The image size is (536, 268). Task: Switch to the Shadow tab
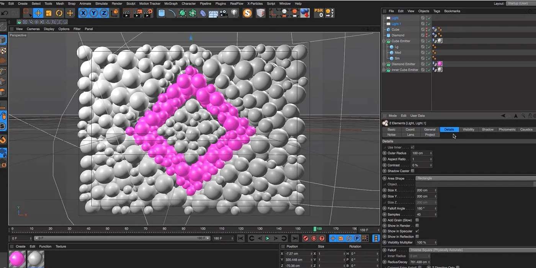pos(487,129)
